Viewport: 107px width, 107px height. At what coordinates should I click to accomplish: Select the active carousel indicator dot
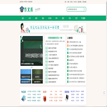(x=32, y=67)
